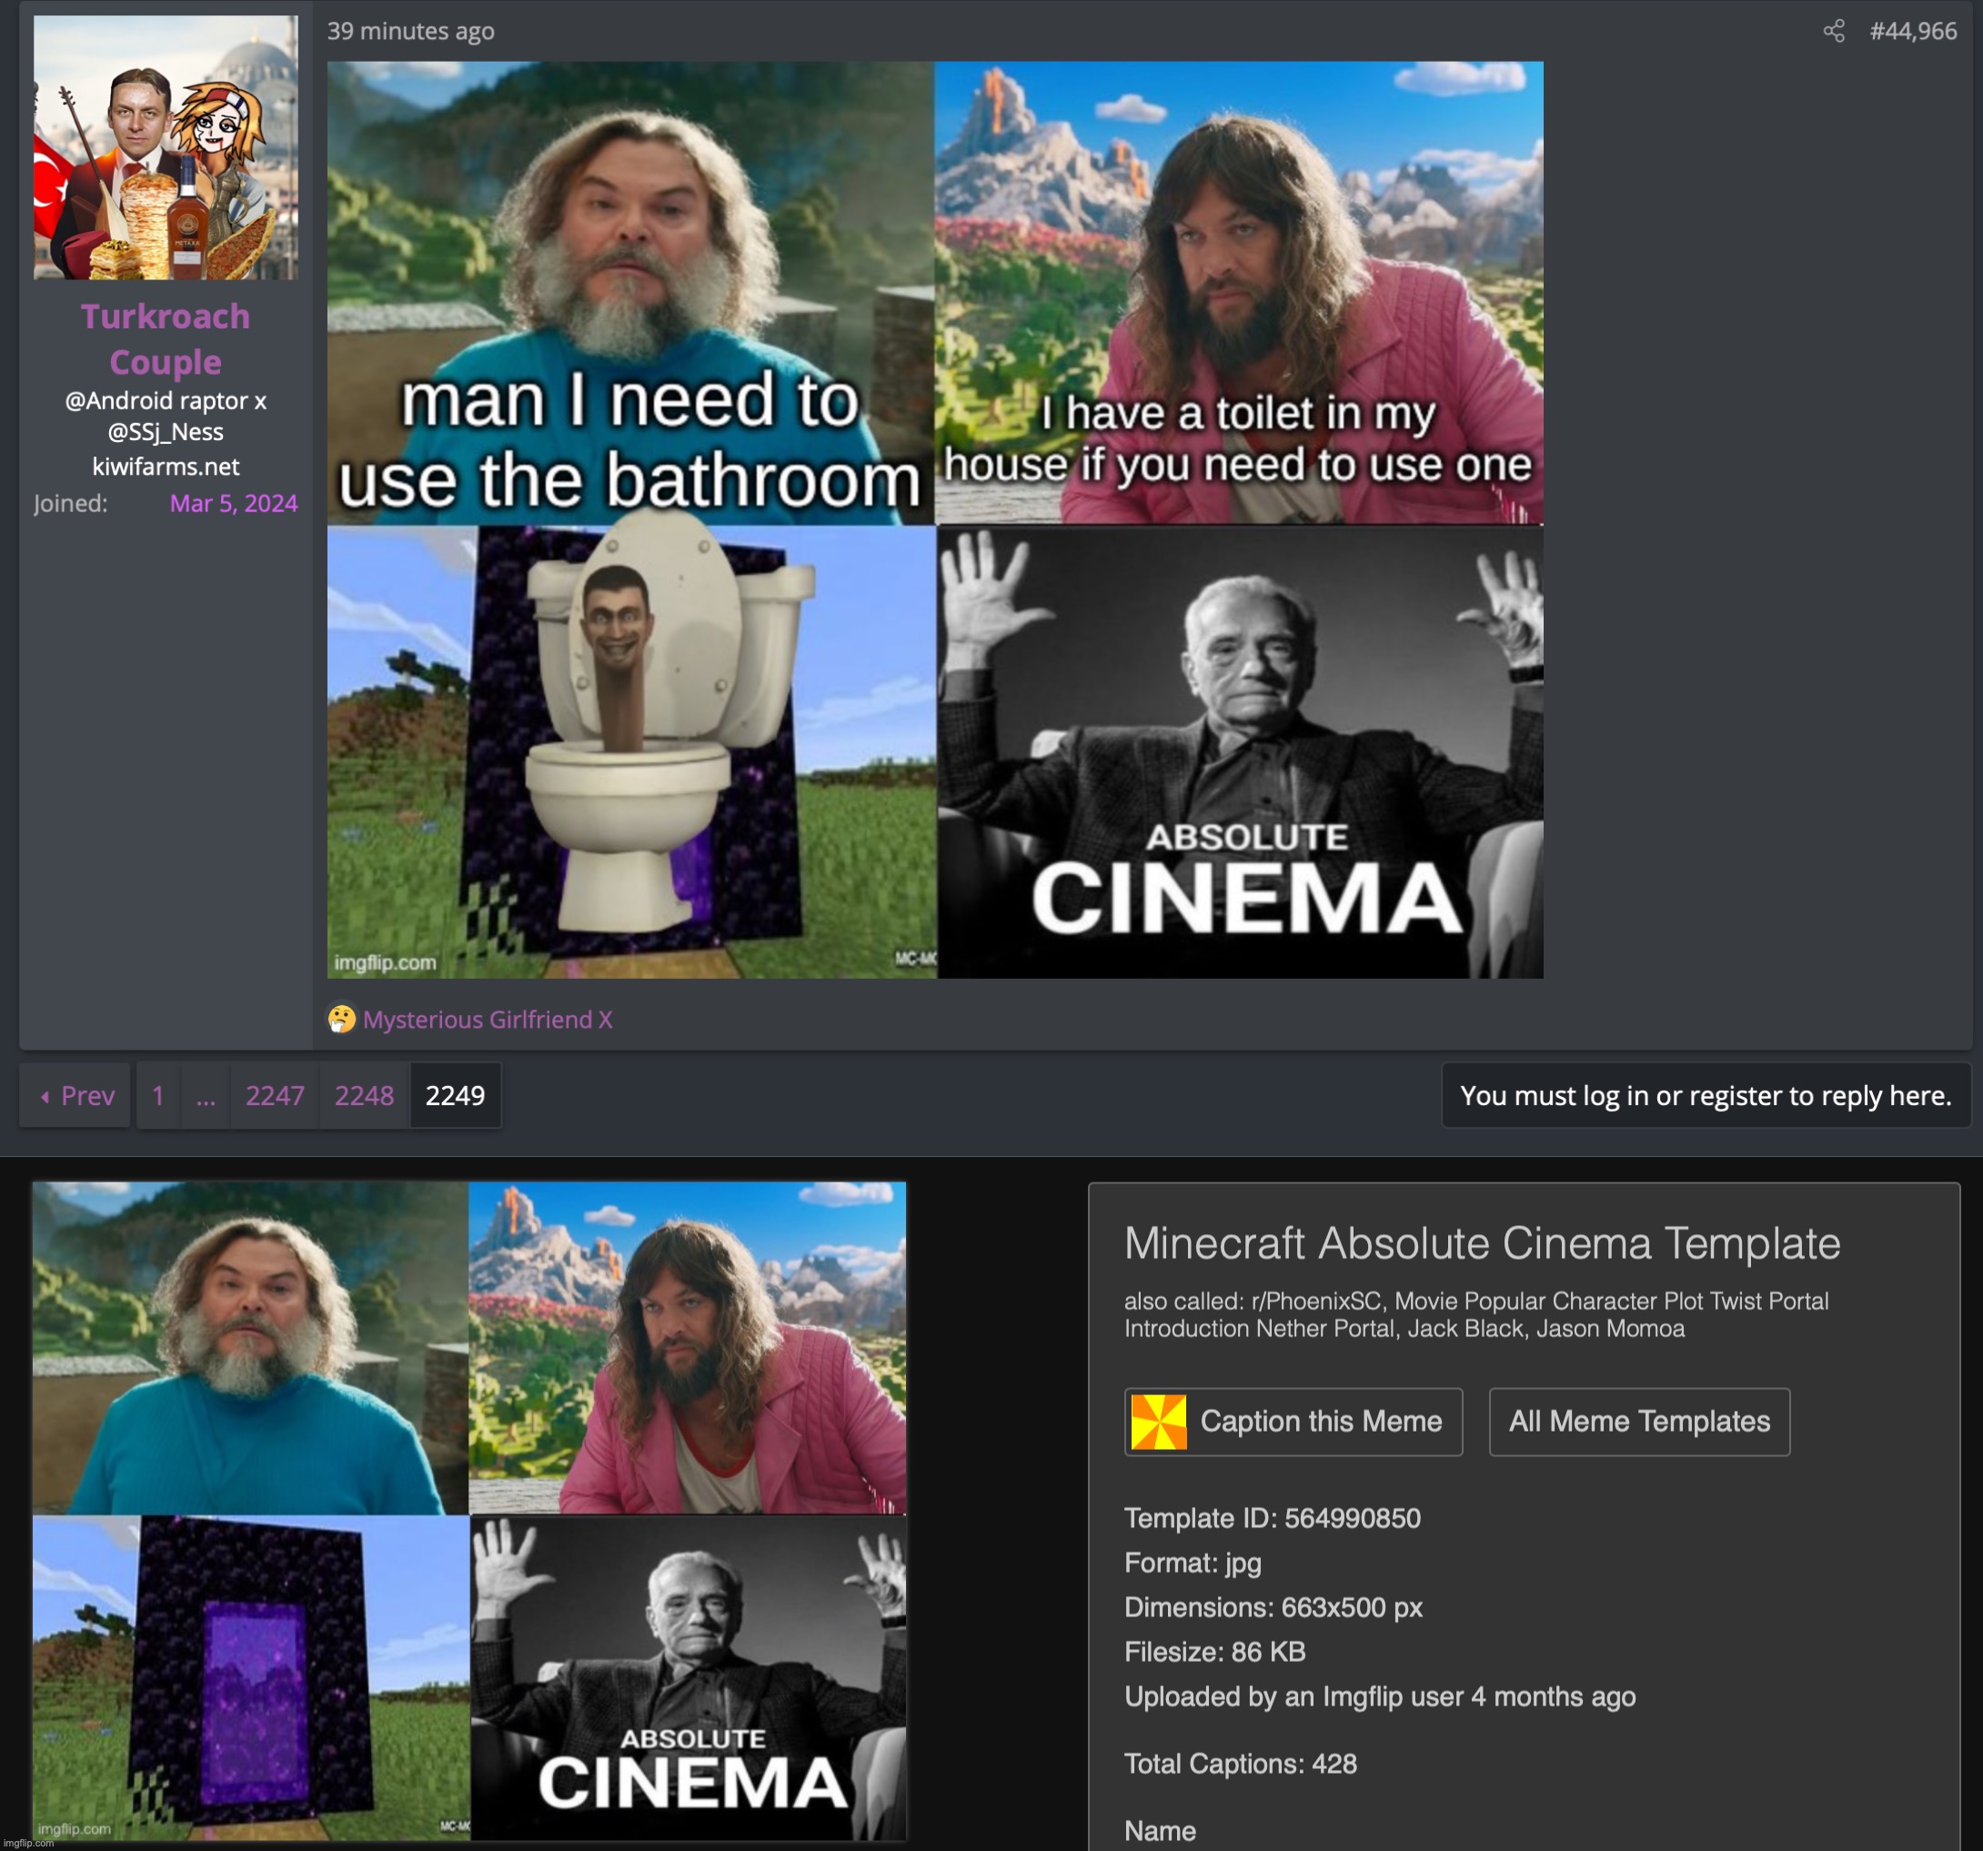Open the blank Minecraft Absolute Cinema template image
The height and width of the screenshot is (1851, 1983).
pos(468,1511)
